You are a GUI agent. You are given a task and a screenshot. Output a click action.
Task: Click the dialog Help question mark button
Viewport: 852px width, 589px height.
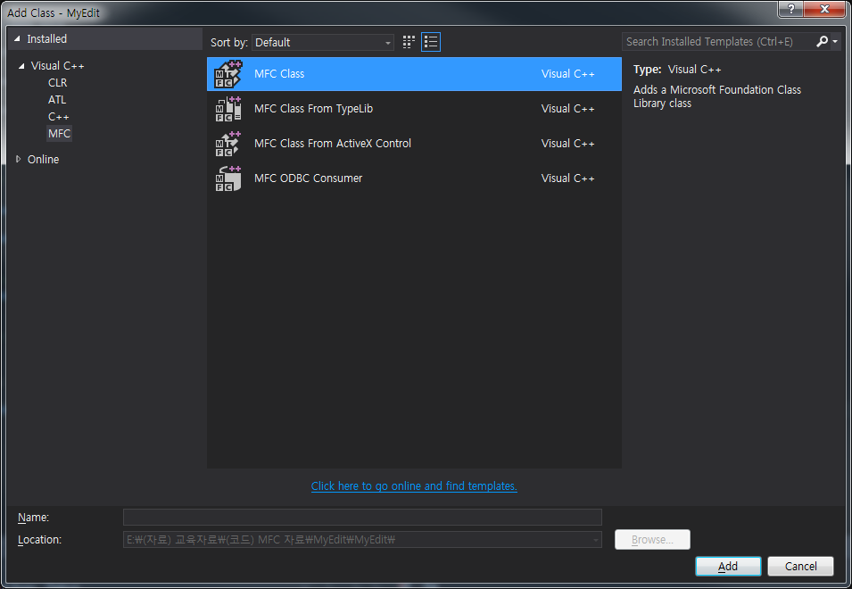pyautogui.click(x=791, y=9)
